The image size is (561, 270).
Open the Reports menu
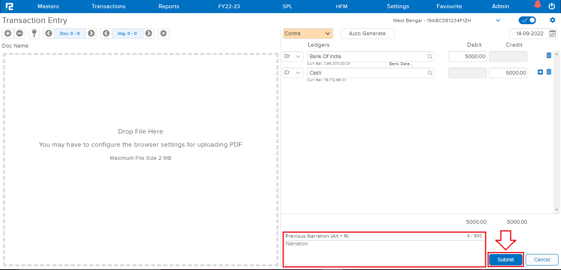(x=169, y=6)
